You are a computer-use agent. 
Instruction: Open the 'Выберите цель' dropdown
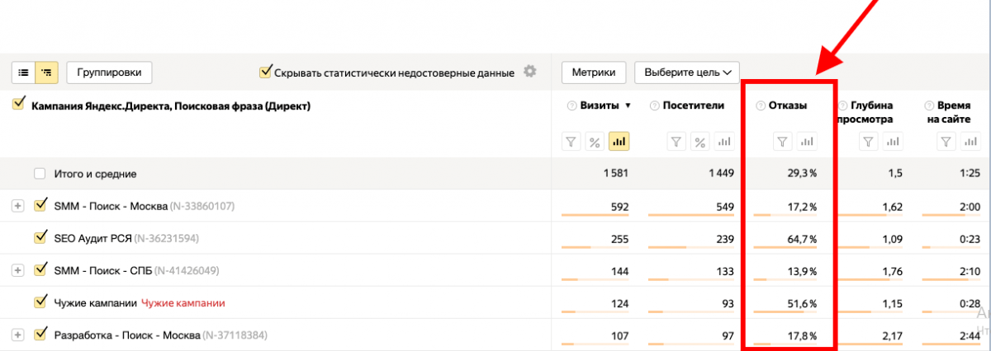pyautogui.click(x=686, y=73)
